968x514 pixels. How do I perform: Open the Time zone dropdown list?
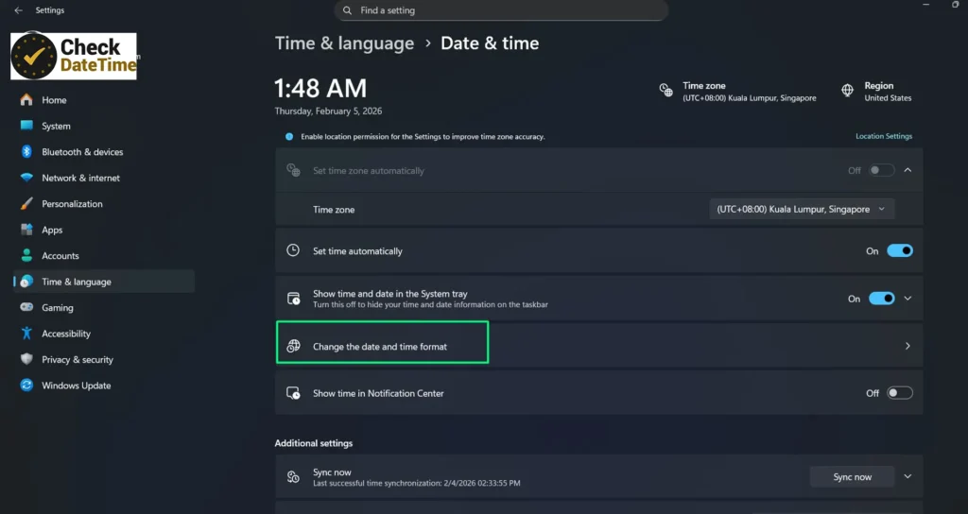802,209
